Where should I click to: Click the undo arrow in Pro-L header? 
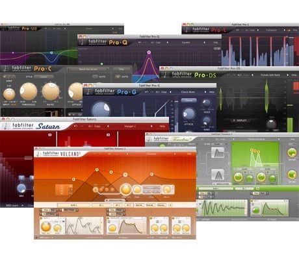238,30
